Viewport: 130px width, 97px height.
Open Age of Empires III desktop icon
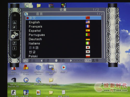point(14,83)
